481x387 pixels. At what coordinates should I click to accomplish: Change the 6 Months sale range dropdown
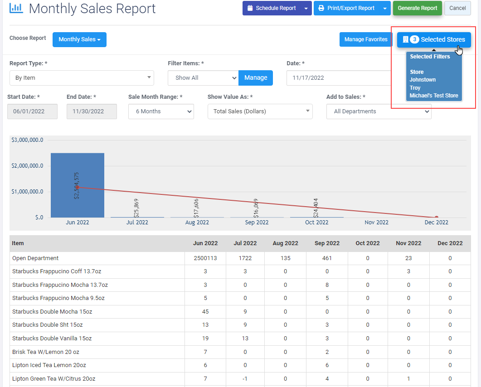(161, 111)
